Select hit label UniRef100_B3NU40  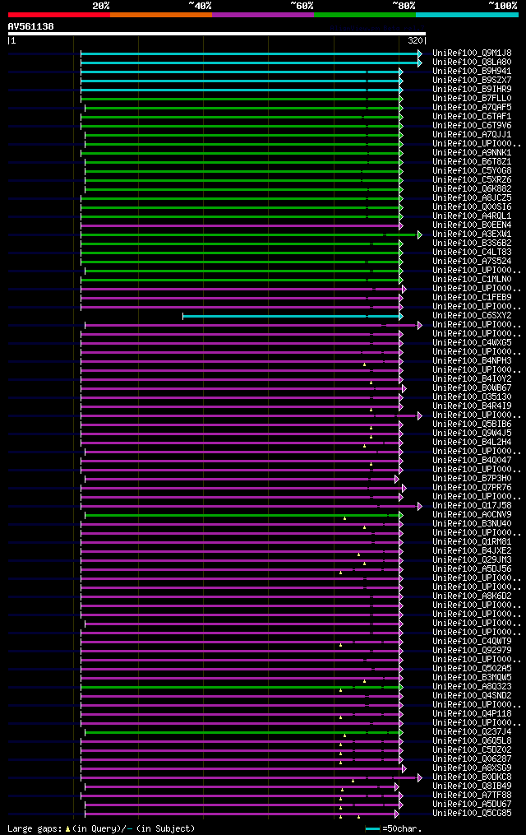coord(472,524)
